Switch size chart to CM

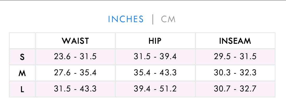coord(168,19)
